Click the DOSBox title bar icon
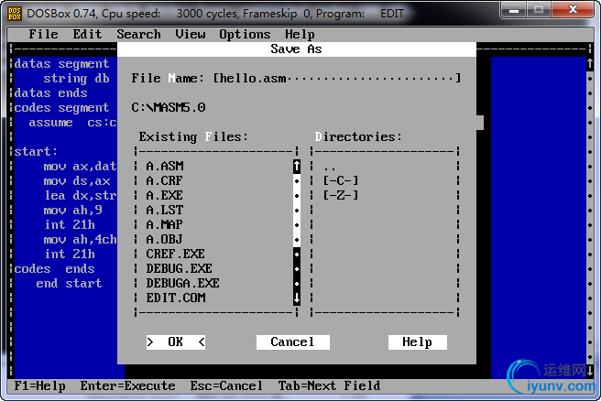The height and width of the screenshot is (401, 601). click(x=15, y=14)
